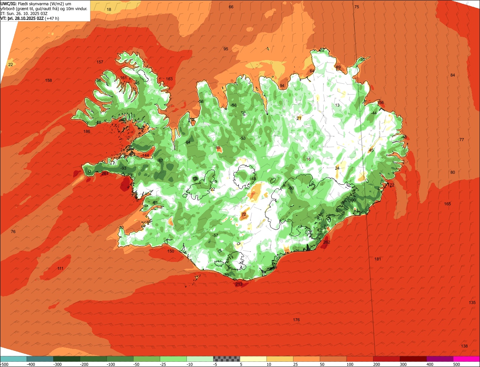Screen dimensions: 480x367
Task: Click the 'UWC/IG: Flæði skynvarma' title line
Action: click(36, 3)
